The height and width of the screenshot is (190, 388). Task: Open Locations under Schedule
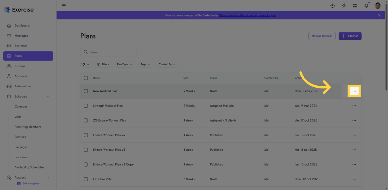point(21,157)
